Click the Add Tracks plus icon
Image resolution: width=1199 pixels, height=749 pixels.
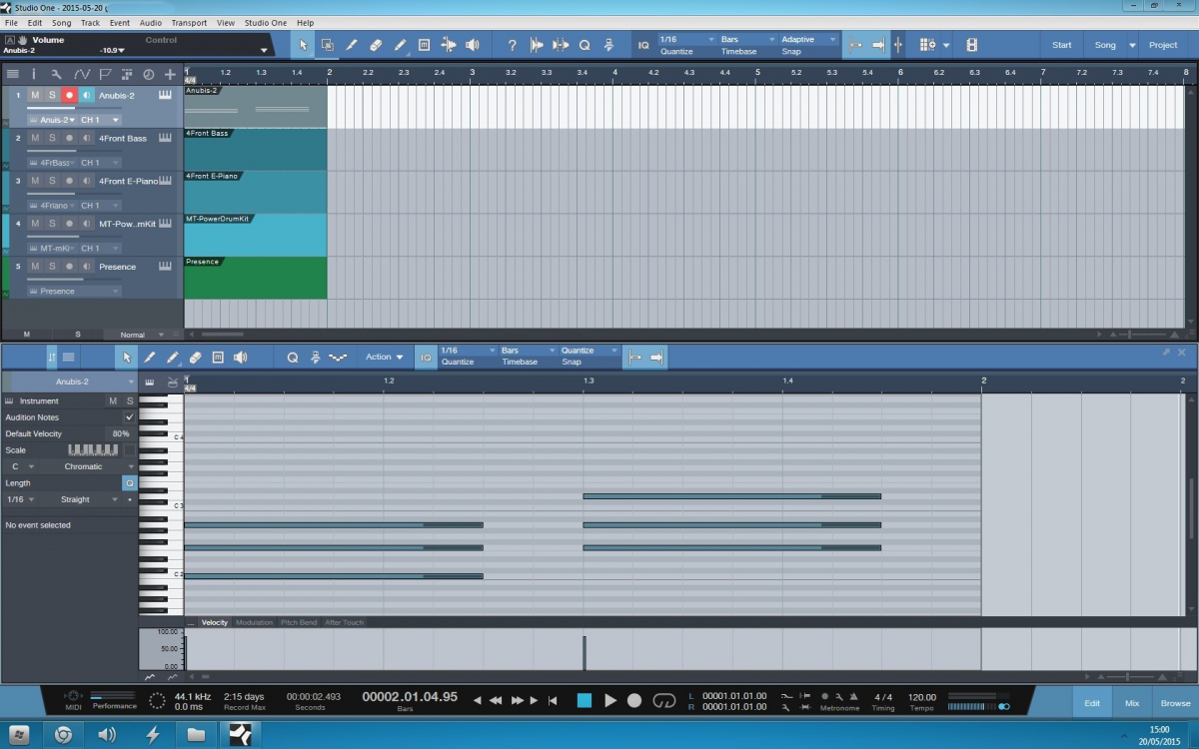coord(170,74)
